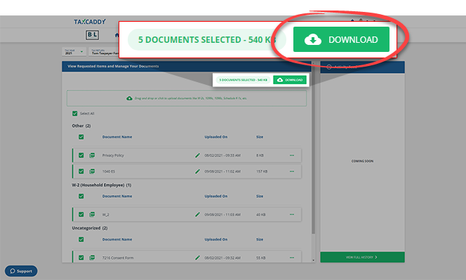This screenshot has height=280, width=466.
Task: Uncheck the Select All checkbox
Action: pyautogui.click(x=75, y=113)
